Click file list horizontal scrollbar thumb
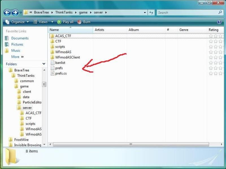 coord(131,144)
